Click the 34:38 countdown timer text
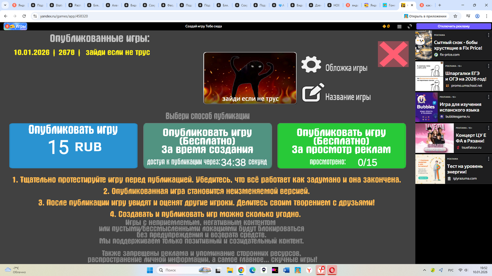492x276 pixels. pyautogui.click(x=233, y=162)
